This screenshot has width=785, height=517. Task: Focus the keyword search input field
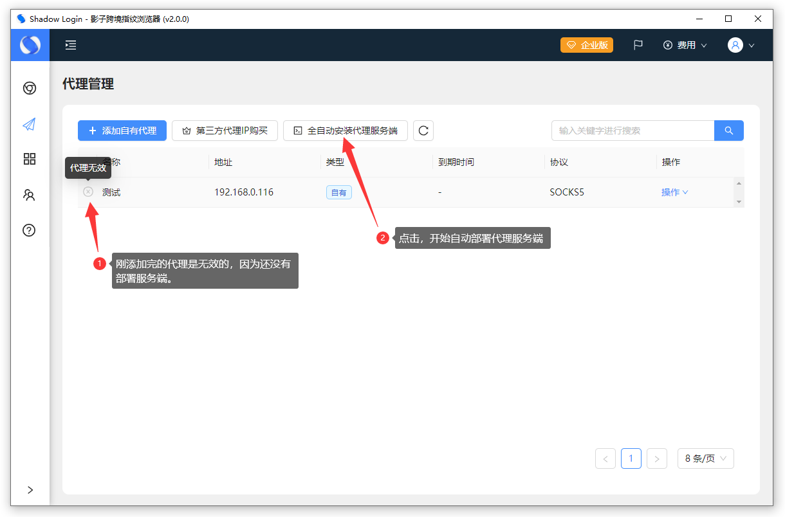click(632, 131)
